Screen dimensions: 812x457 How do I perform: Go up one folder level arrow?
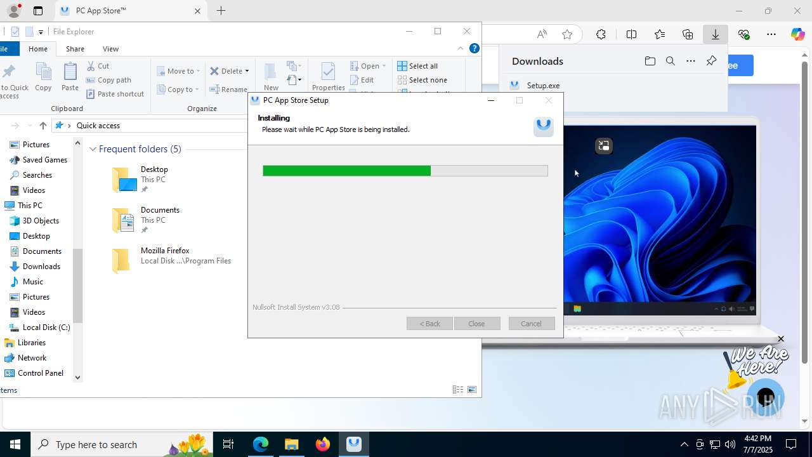pos(43,126)
